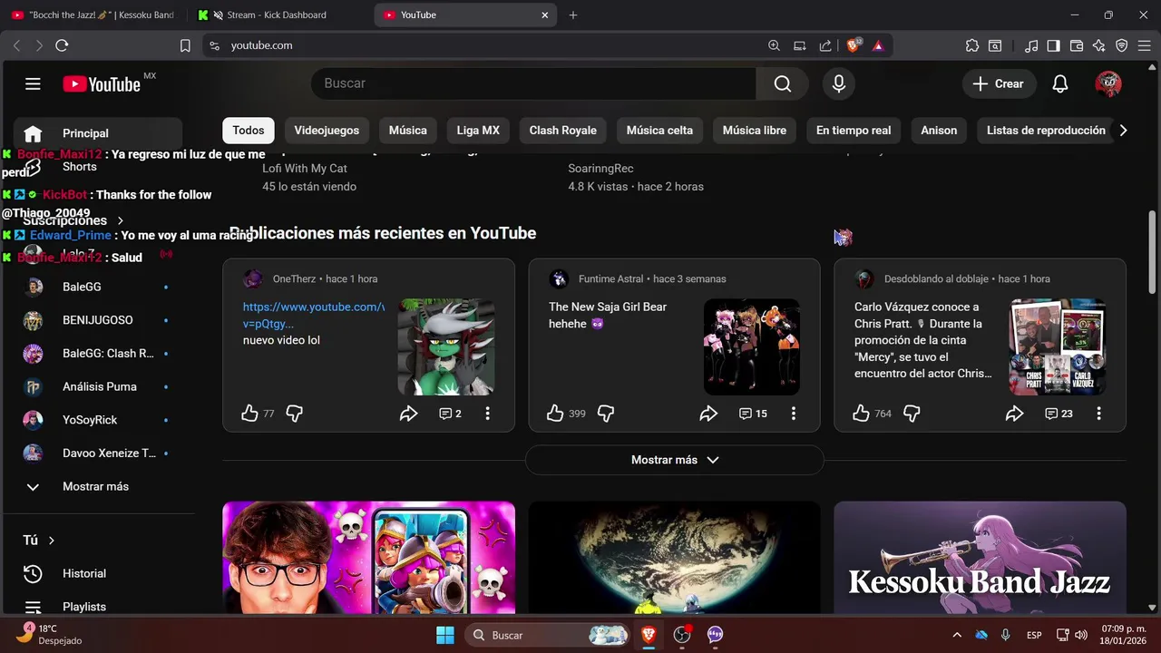Reload the page

click(x=62, y=45)
